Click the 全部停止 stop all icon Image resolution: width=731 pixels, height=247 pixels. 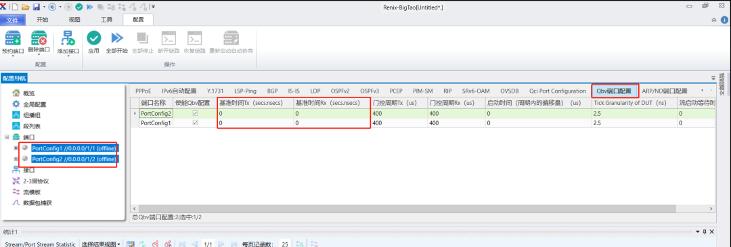pyautogui.click(x=143, y=38)
